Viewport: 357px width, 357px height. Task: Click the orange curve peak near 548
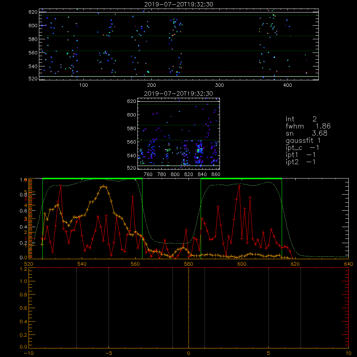point(104,186)
